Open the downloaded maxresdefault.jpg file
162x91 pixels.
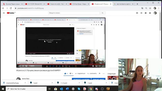[x=12, y=83]
